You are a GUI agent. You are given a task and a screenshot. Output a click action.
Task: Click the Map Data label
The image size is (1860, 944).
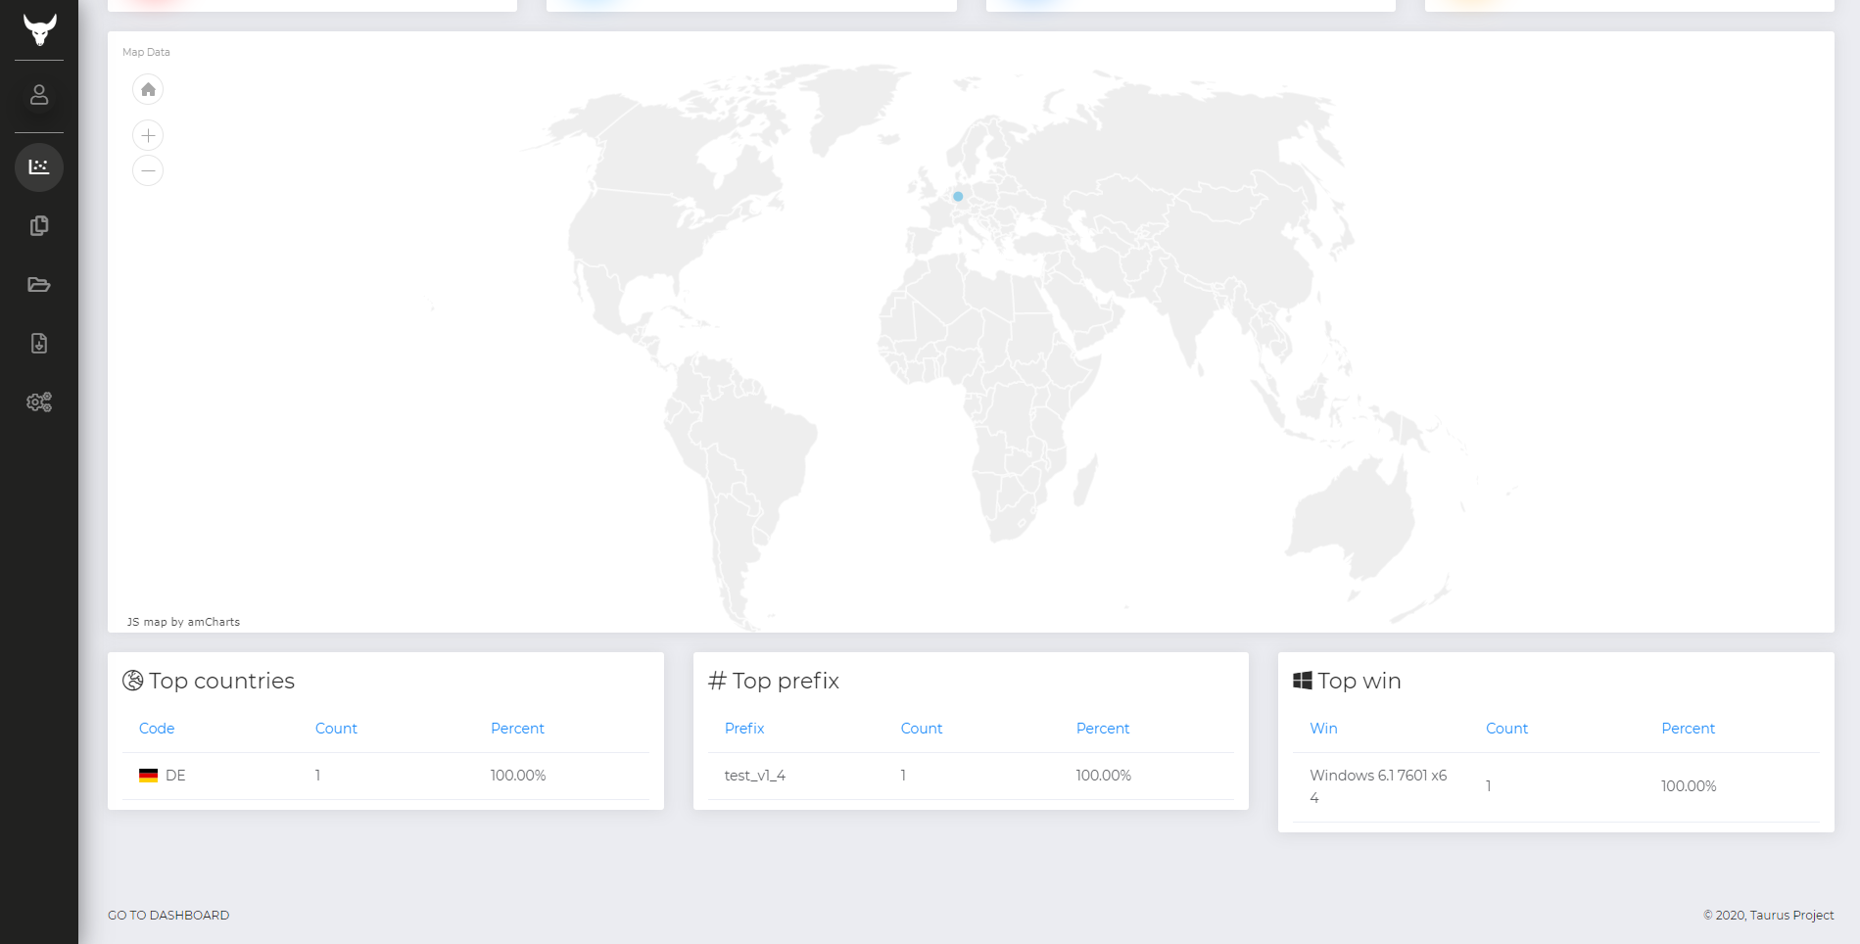point(146,52)
